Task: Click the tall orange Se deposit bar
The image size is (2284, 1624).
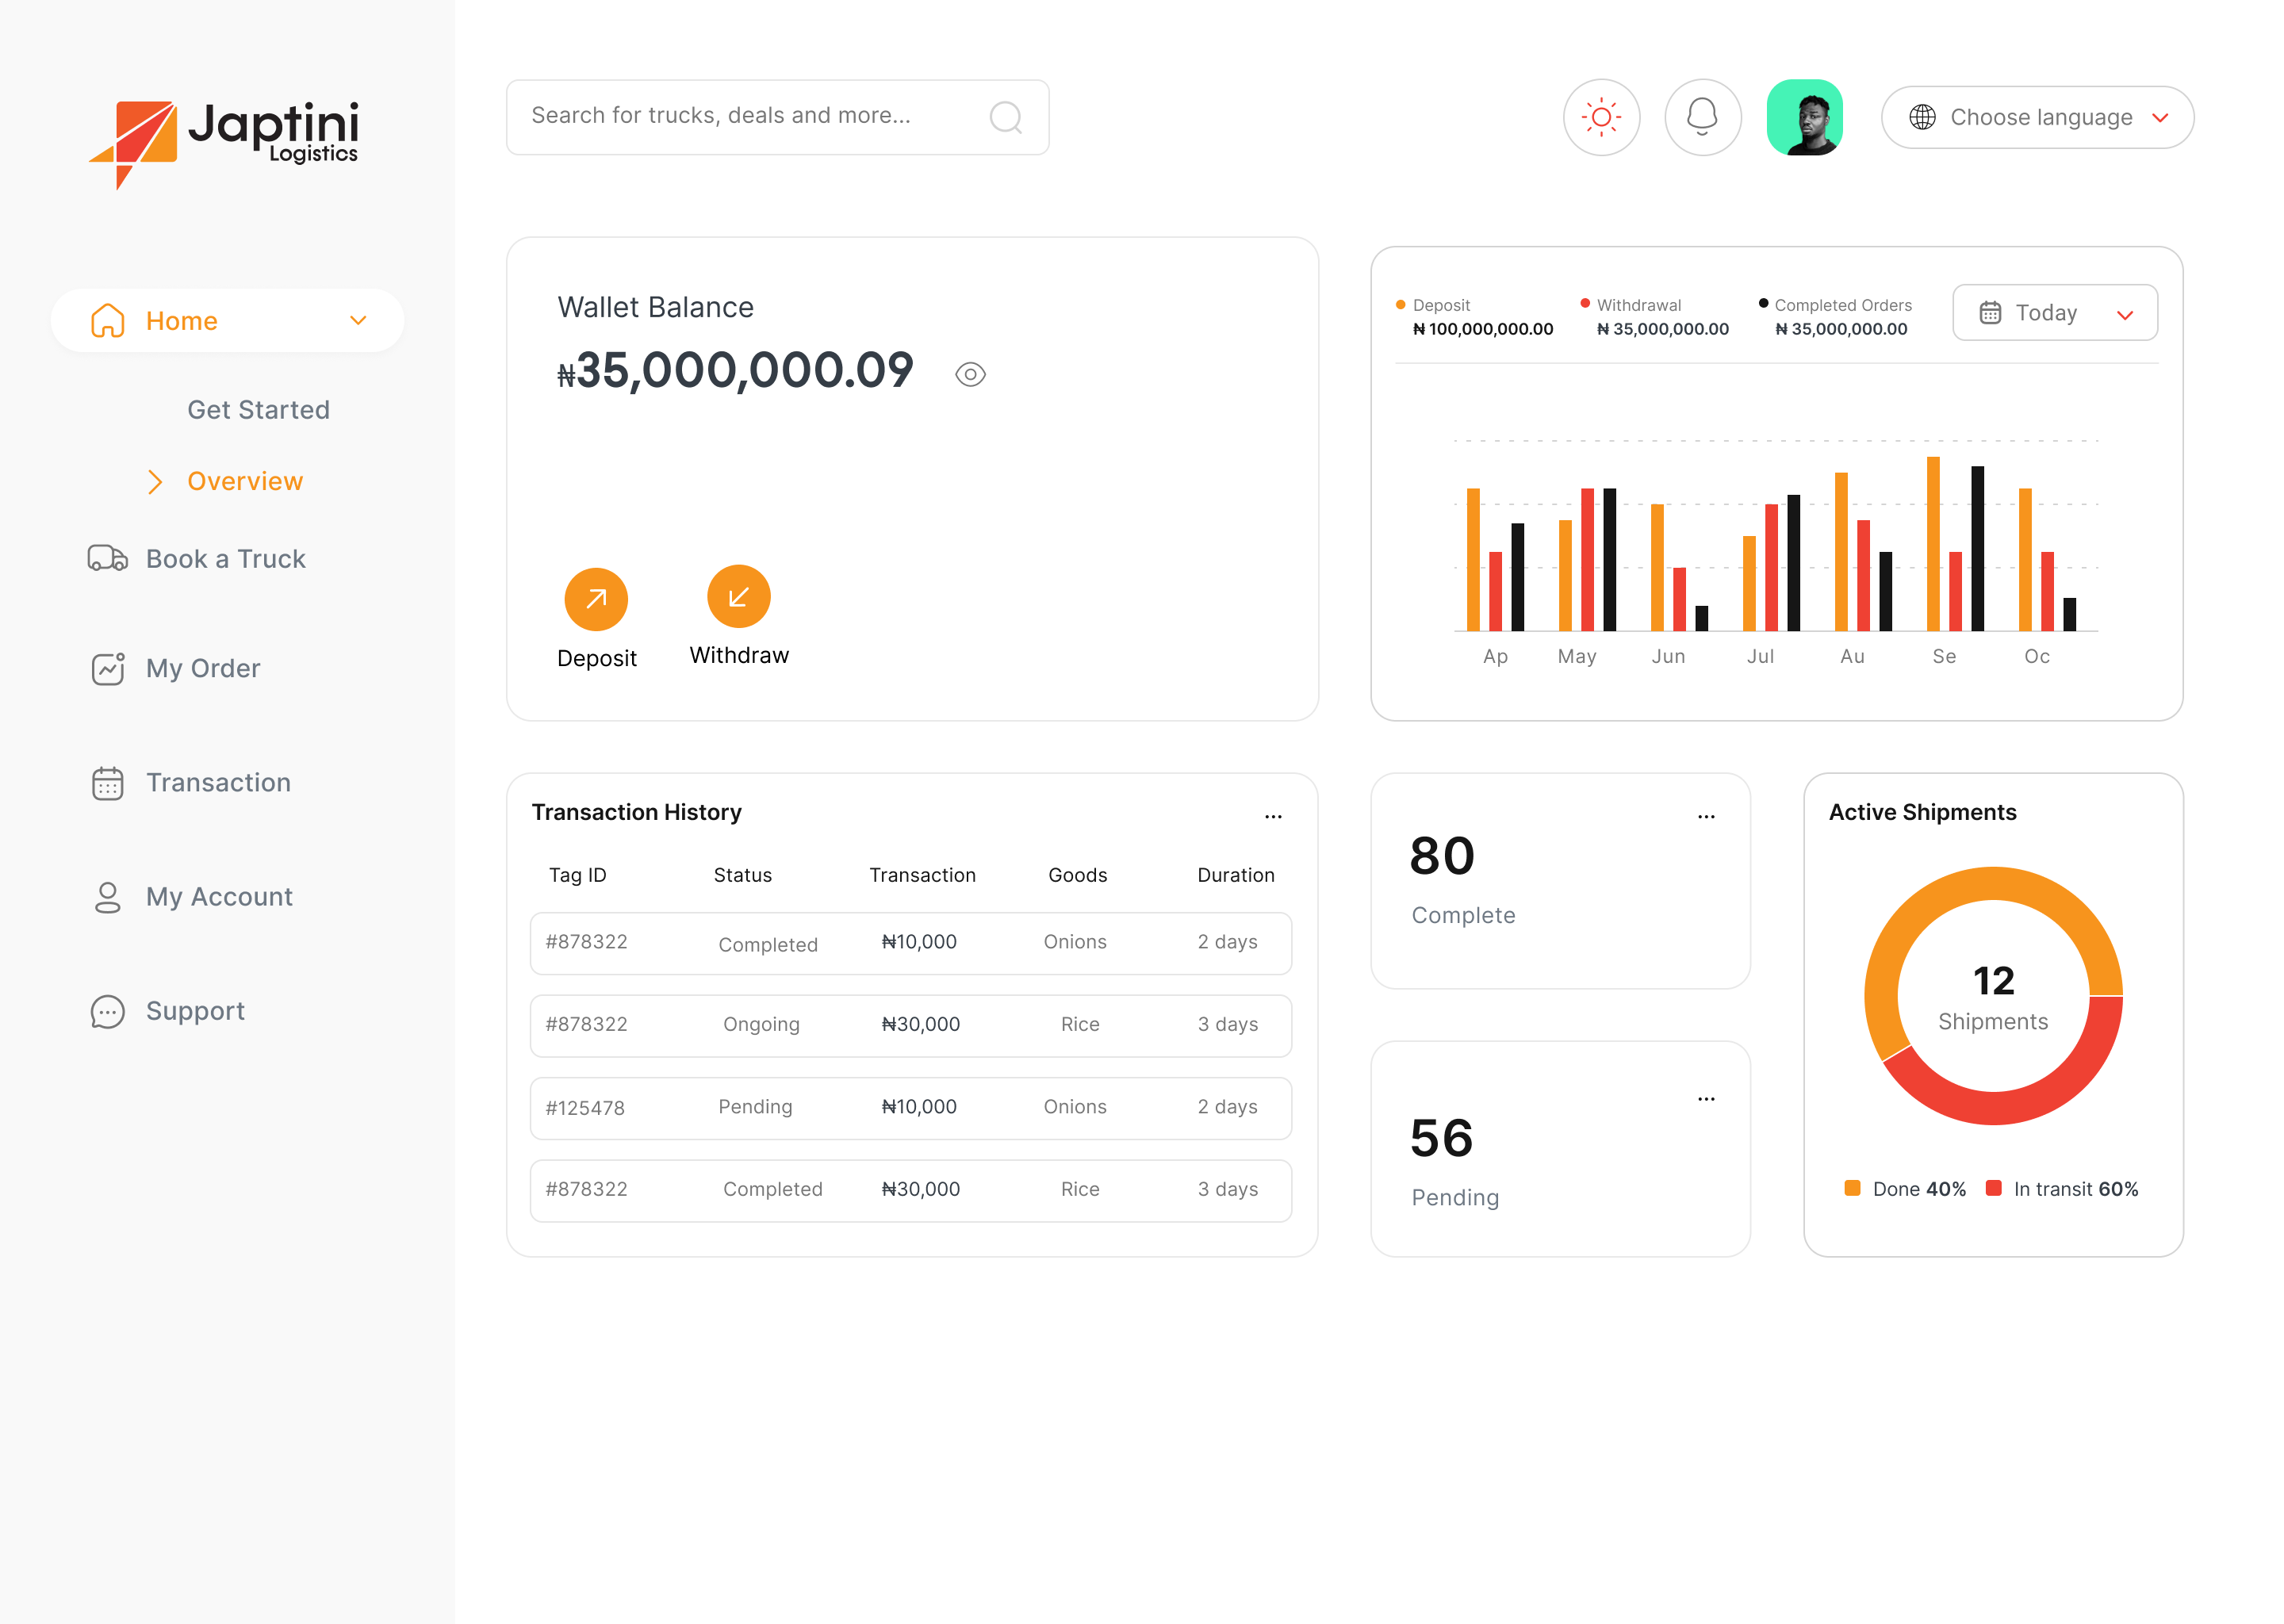Action: pos(1933,543)
